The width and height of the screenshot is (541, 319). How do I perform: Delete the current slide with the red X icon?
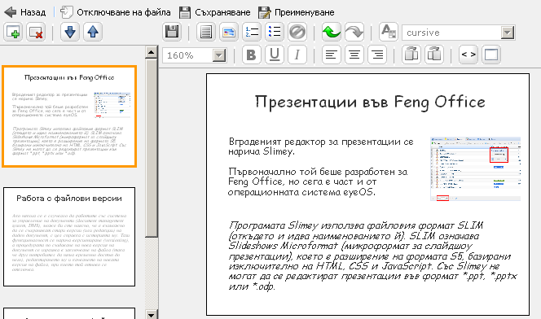tap(36, 32)
